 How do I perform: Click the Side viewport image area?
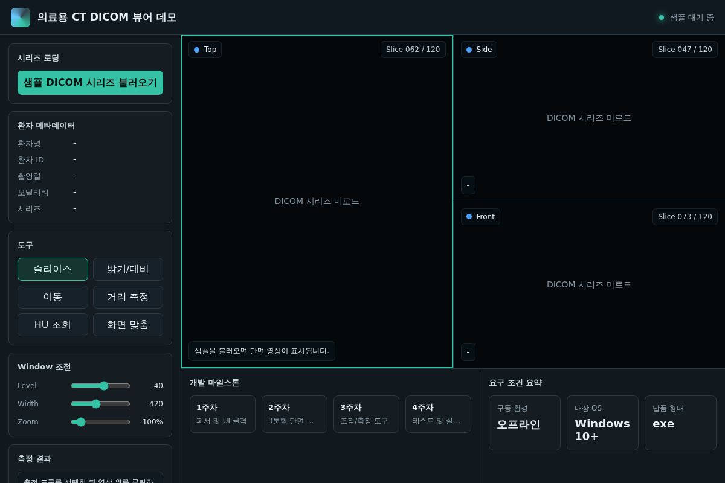[589, 118]
